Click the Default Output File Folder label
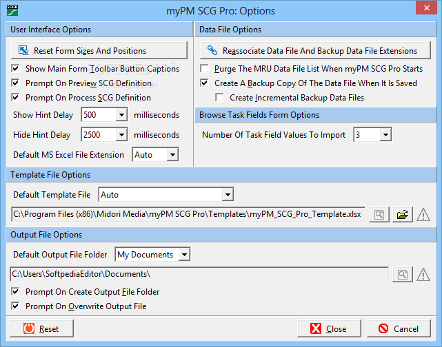 click(x=60, y=255)
